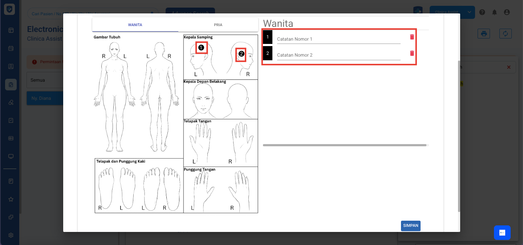Image resolution: width=523 pixels, height=245 pixels.
Task: Click the refresh icon button
Action: point(505,34)
